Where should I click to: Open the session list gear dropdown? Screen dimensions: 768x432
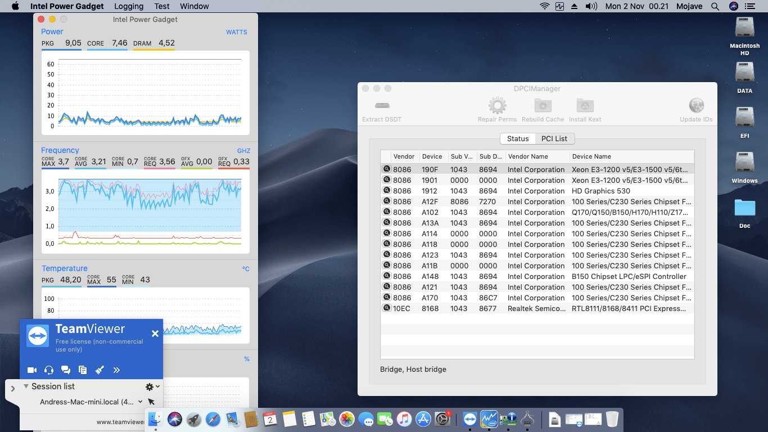point(152,386)
